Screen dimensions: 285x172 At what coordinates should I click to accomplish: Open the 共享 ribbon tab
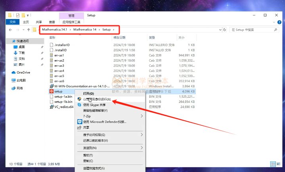click(39, 22)
